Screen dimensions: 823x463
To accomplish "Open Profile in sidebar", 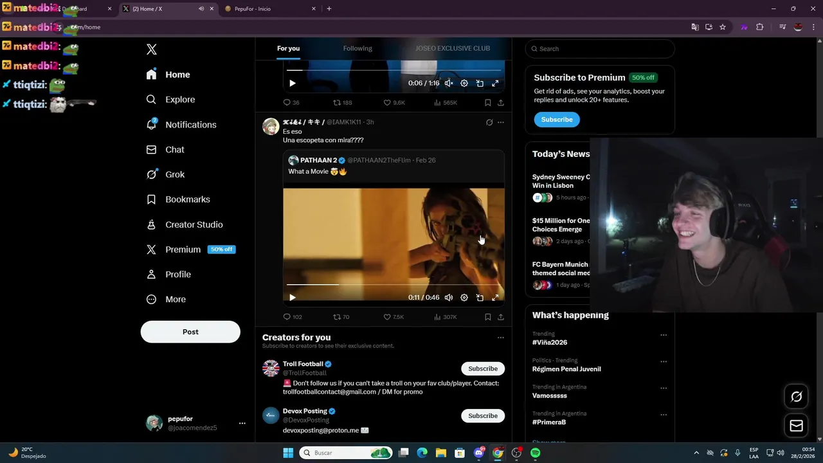I will click(x=168, y=275).
